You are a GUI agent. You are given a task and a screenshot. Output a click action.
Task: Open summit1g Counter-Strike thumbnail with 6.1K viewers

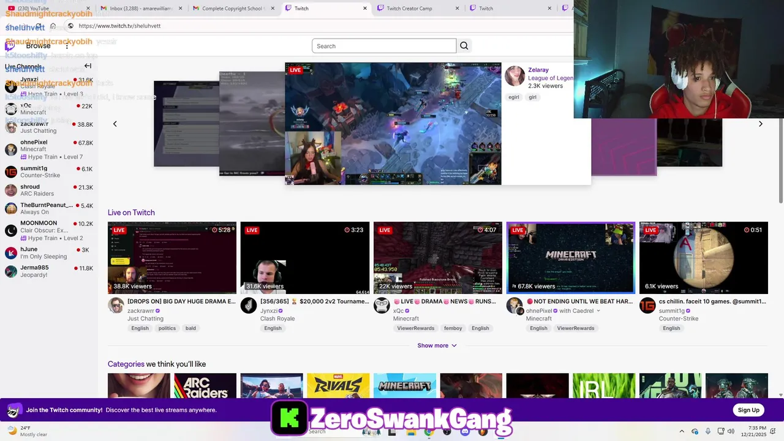click(704, 258)
